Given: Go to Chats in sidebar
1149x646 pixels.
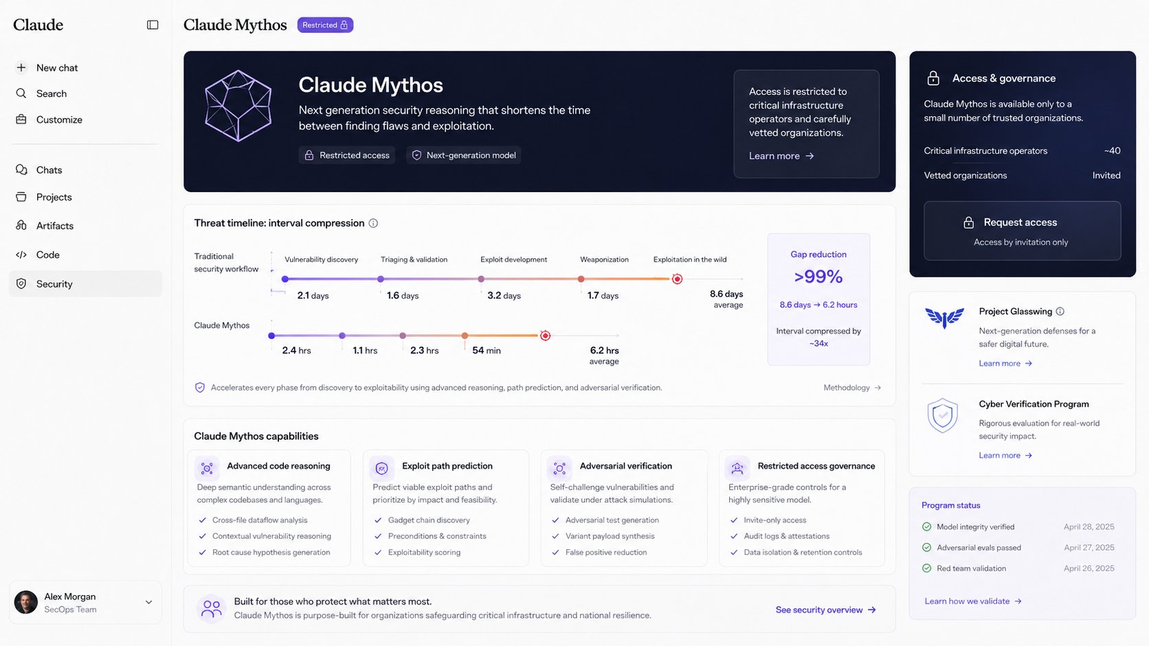Looking at the screenshot, I should click(x=85, y=170).
